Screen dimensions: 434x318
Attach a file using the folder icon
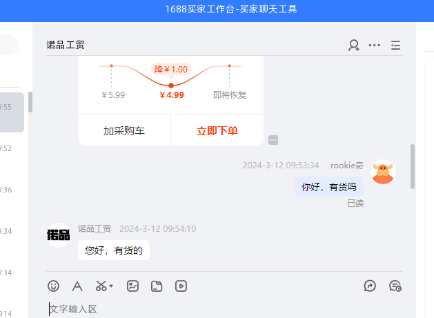click(157, 286)
